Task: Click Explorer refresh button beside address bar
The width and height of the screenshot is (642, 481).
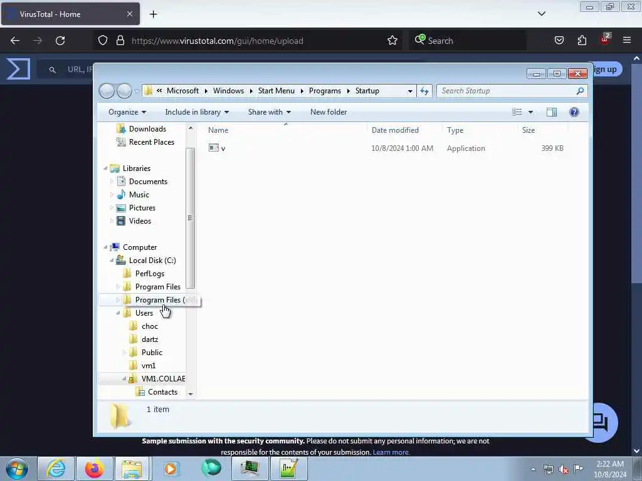Action: click(424, 91)
